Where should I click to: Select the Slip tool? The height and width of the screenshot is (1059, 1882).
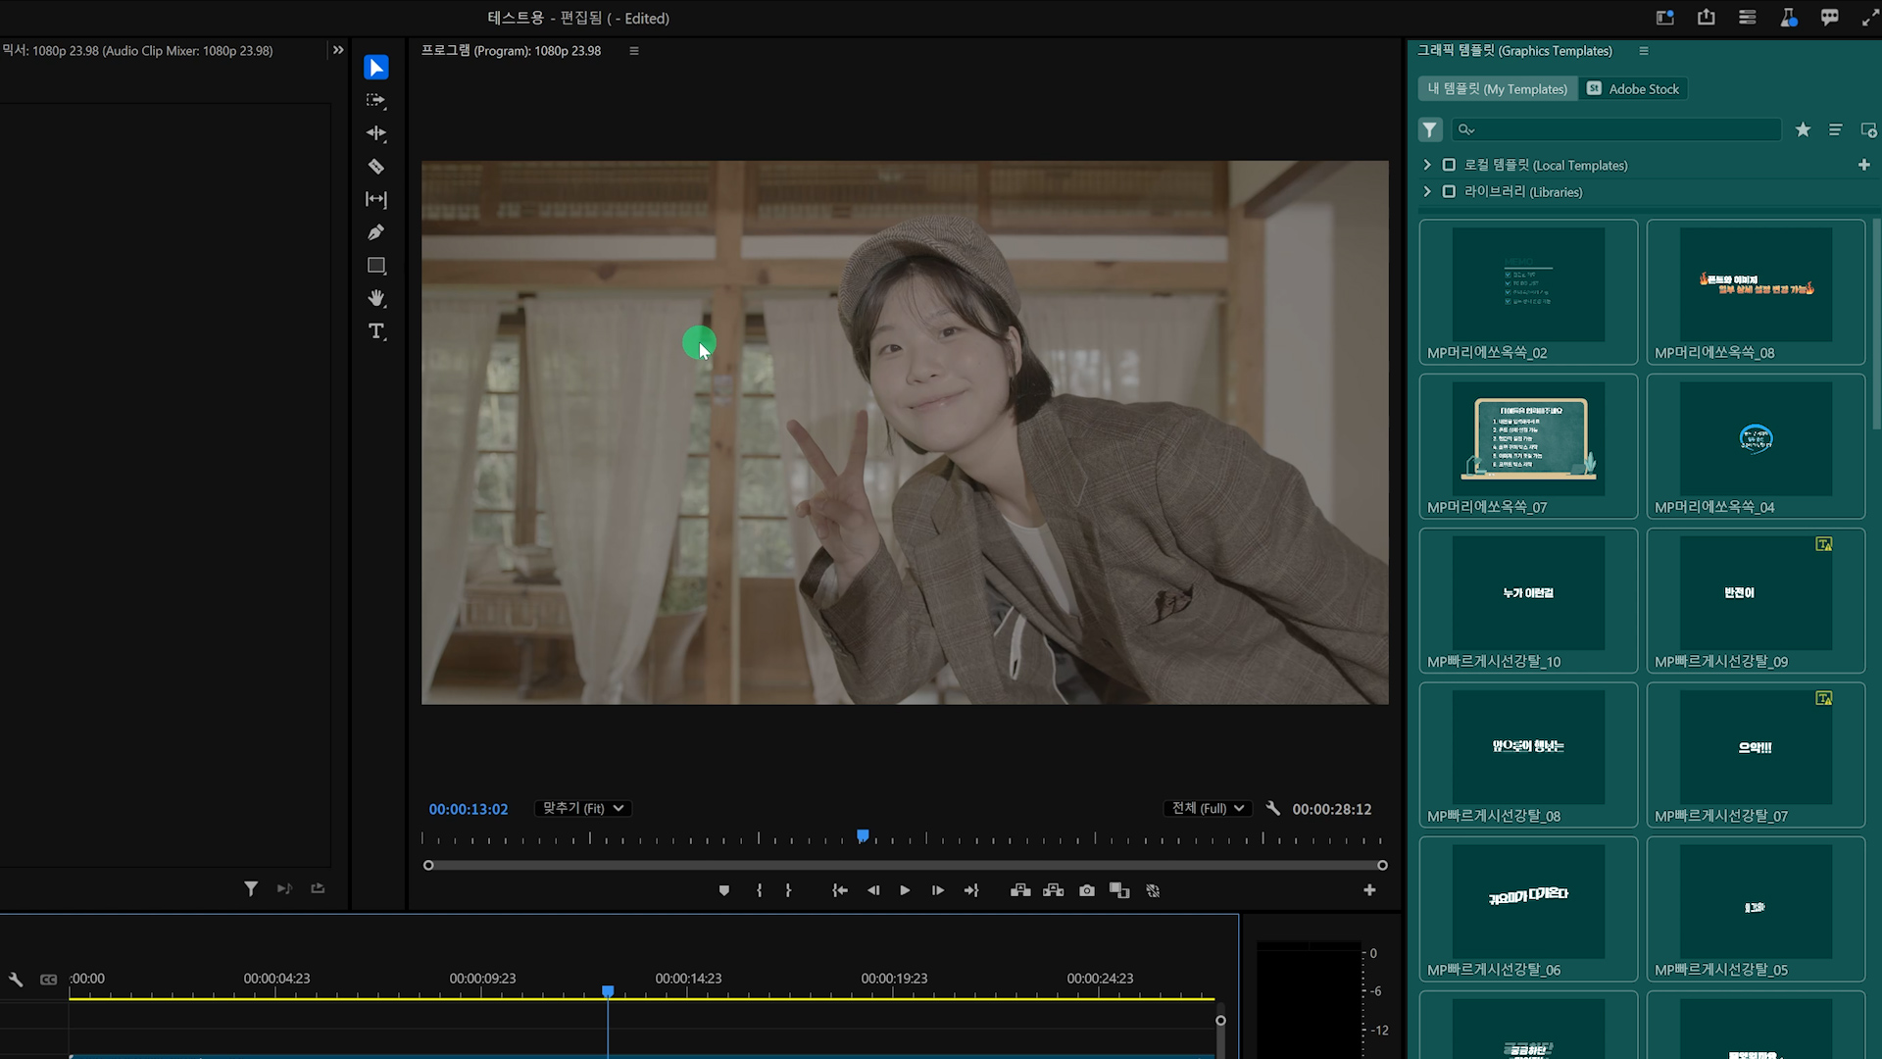tap(376, 199)
